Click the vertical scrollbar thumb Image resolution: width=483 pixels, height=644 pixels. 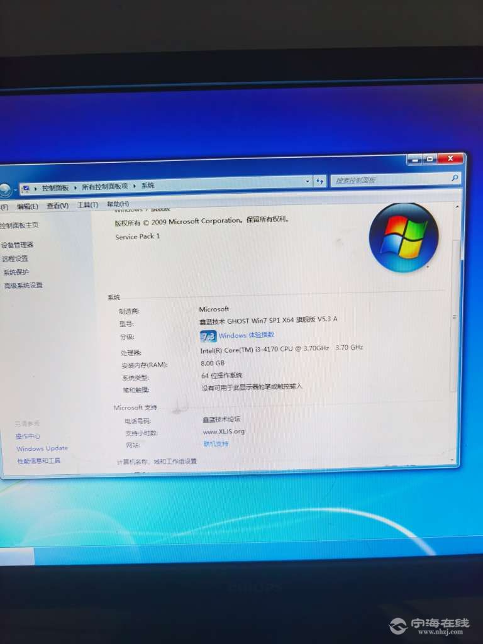(455, 316)
